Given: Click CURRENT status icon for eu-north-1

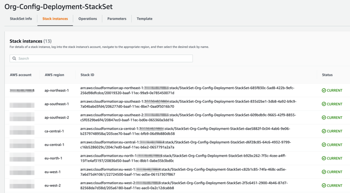Looking at the screenshot, I should pyautogui.click(x=324, y=158).
